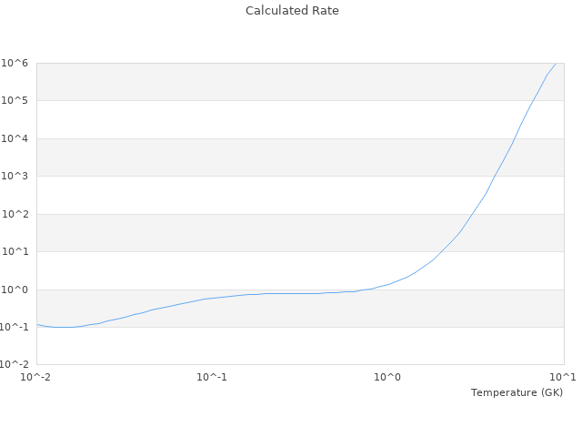Click the 10^1 y-axis tick label

(x=16, y=251)
